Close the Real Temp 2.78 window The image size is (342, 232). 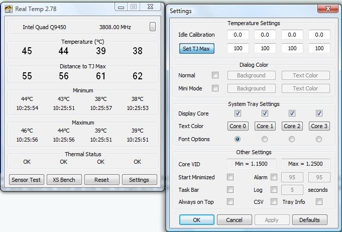pos(150,7)
